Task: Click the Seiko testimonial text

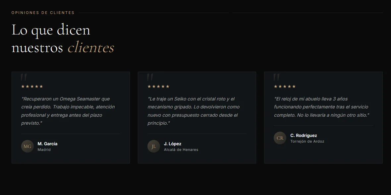Action: pos(194,111)
